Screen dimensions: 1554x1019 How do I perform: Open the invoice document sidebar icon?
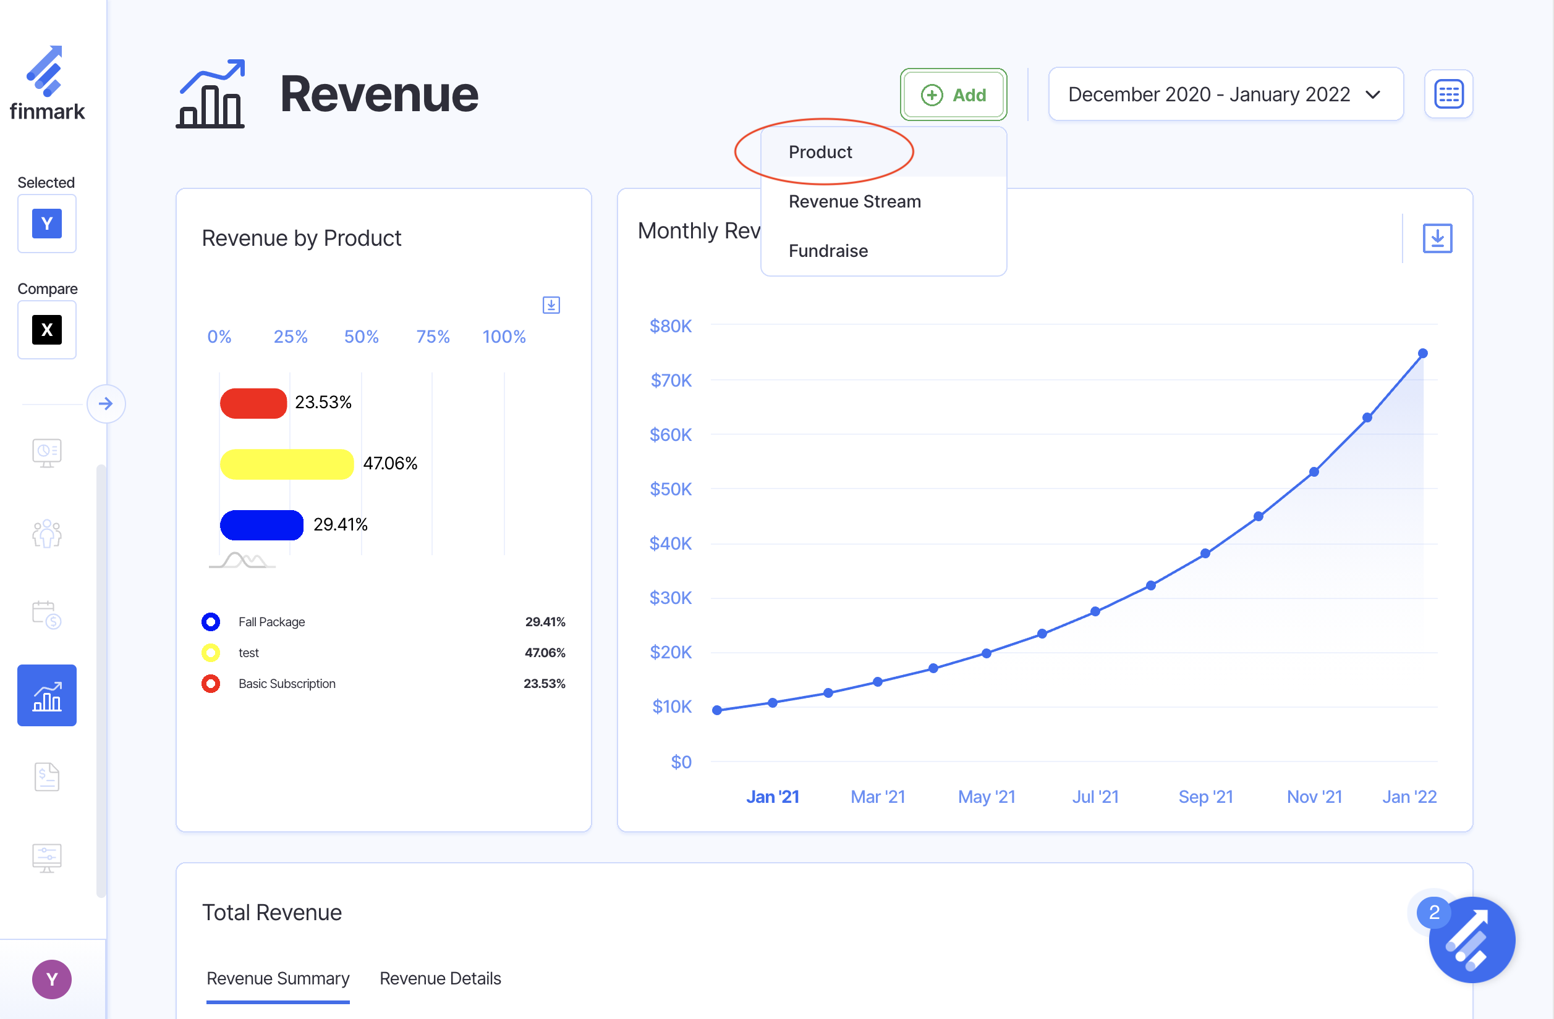[x=46, y=776]
